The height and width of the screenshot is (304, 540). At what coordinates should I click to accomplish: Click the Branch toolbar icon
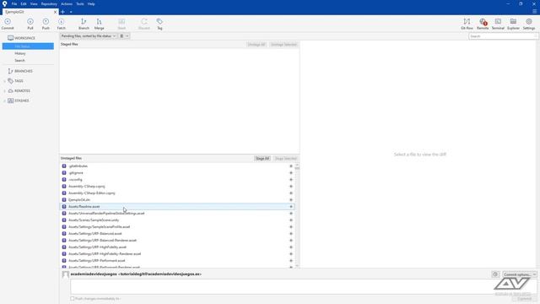click(x=84, y=24)
